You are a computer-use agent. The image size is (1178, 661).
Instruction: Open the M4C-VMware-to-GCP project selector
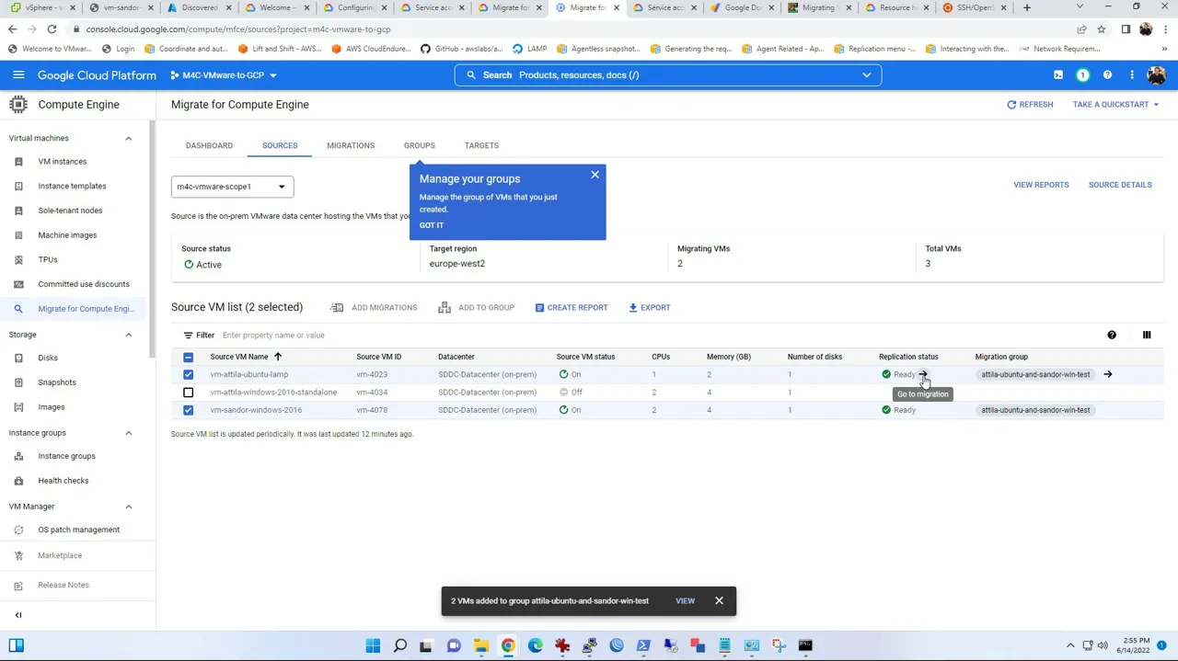point(224,75)
